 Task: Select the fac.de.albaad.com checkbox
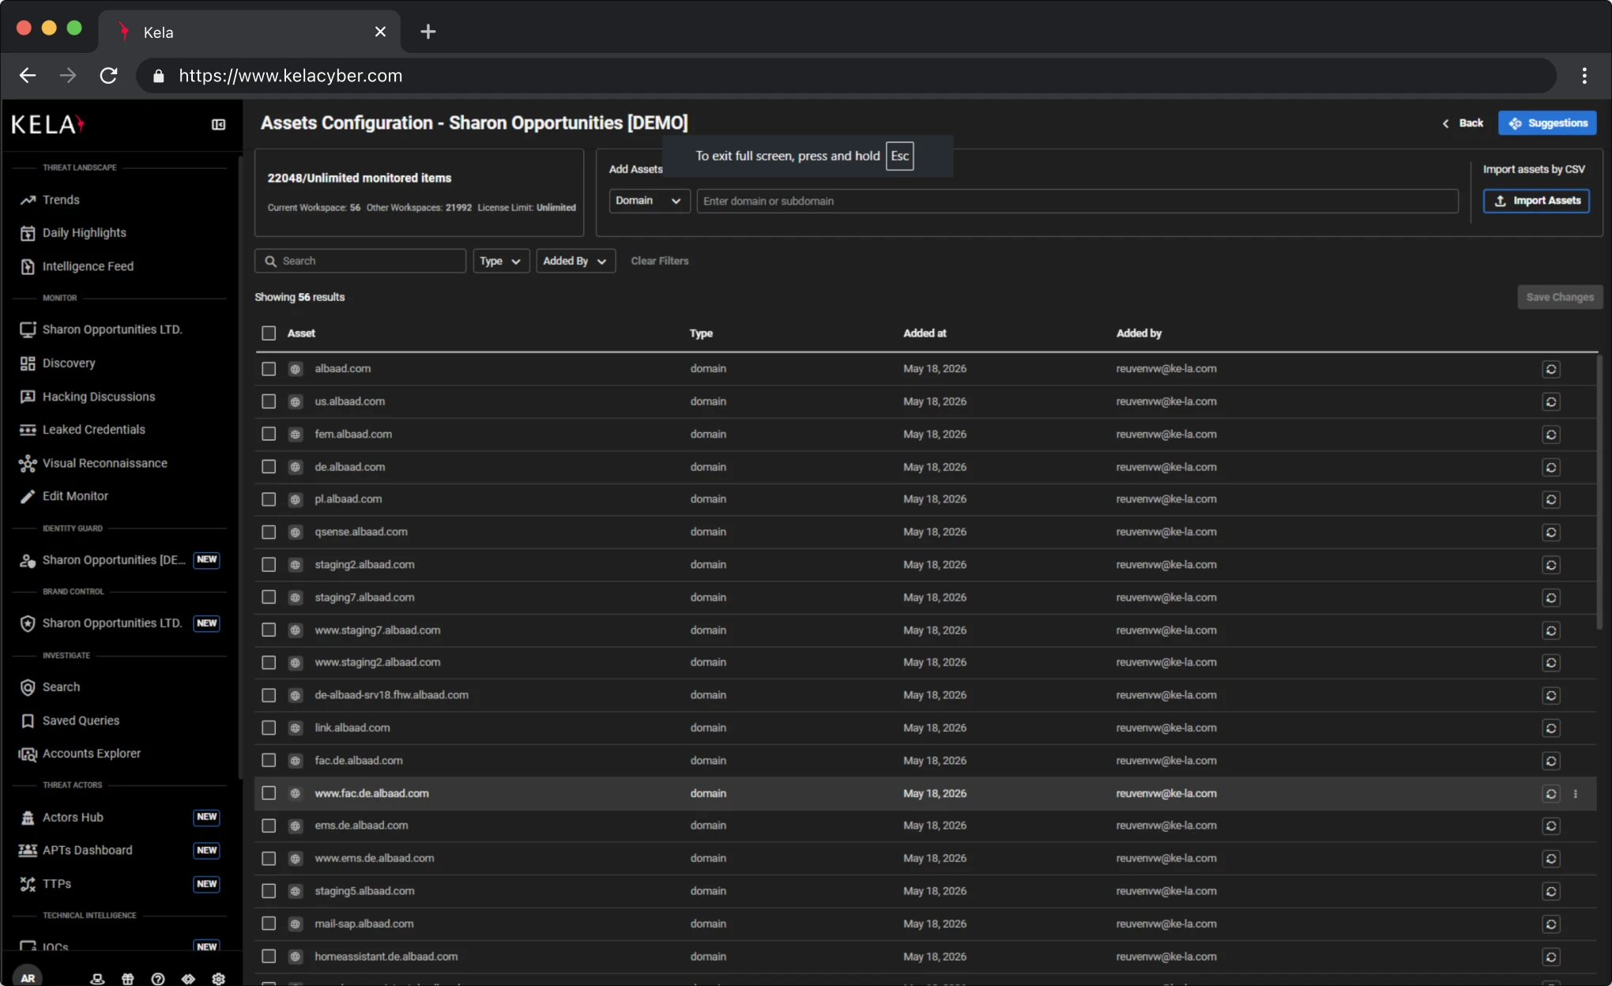pos(269,761)
